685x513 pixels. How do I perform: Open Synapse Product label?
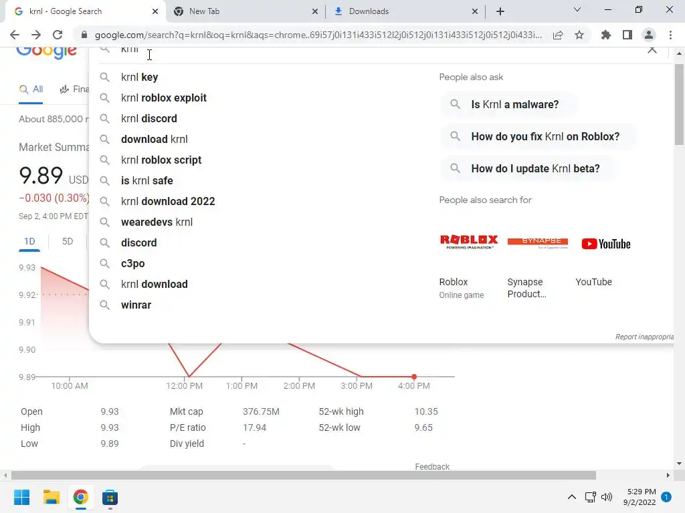[527, 288]
